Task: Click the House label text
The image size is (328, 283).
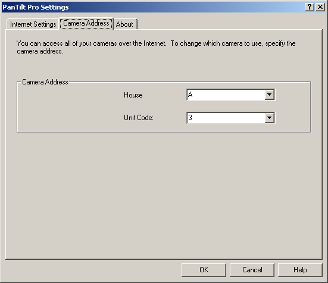Action: point(133,95)
